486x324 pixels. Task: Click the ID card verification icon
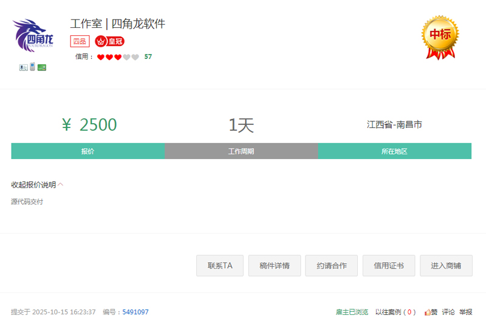23,67
